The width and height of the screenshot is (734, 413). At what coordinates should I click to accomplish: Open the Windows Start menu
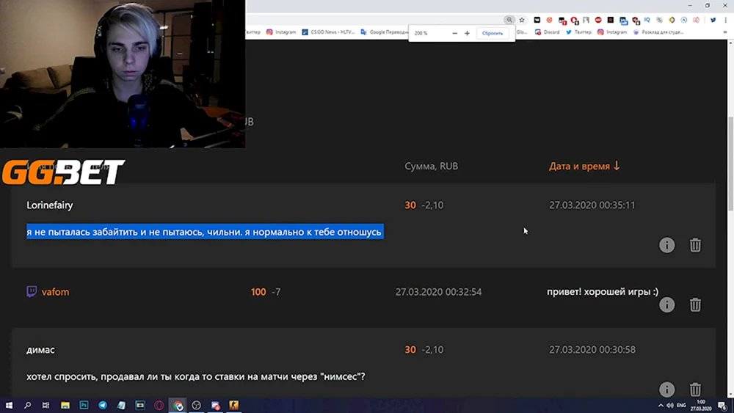(x=9, y=406)
